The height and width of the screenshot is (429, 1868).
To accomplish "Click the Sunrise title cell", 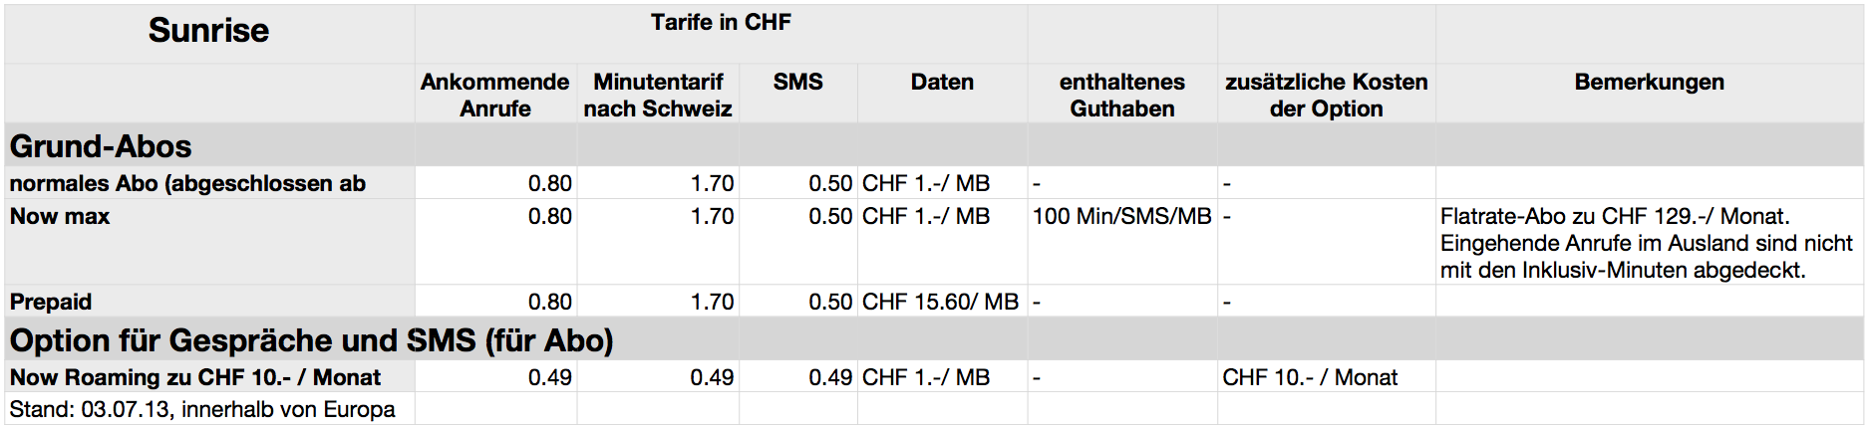I will coord(208,31).
